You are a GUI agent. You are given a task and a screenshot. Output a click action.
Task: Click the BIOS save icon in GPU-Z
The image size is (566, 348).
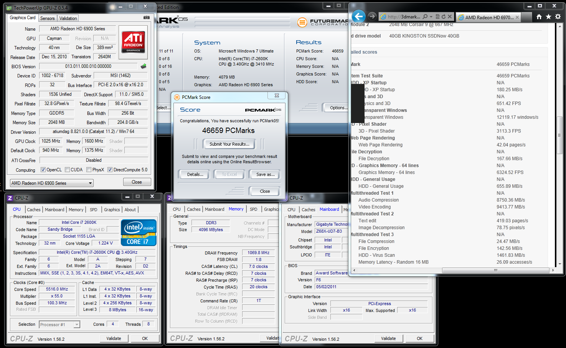[x=144, y=66]
